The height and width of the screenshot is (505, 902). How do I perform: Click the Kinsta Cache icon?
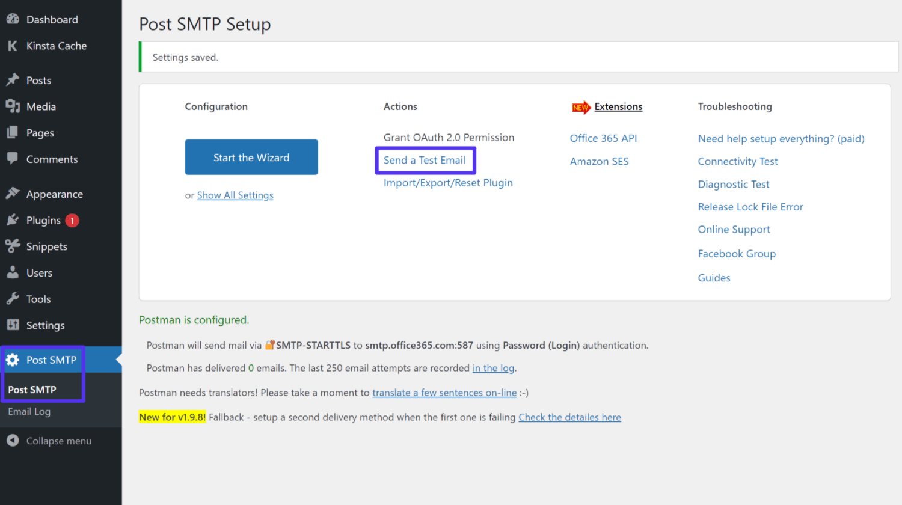(x=13, y=46)
